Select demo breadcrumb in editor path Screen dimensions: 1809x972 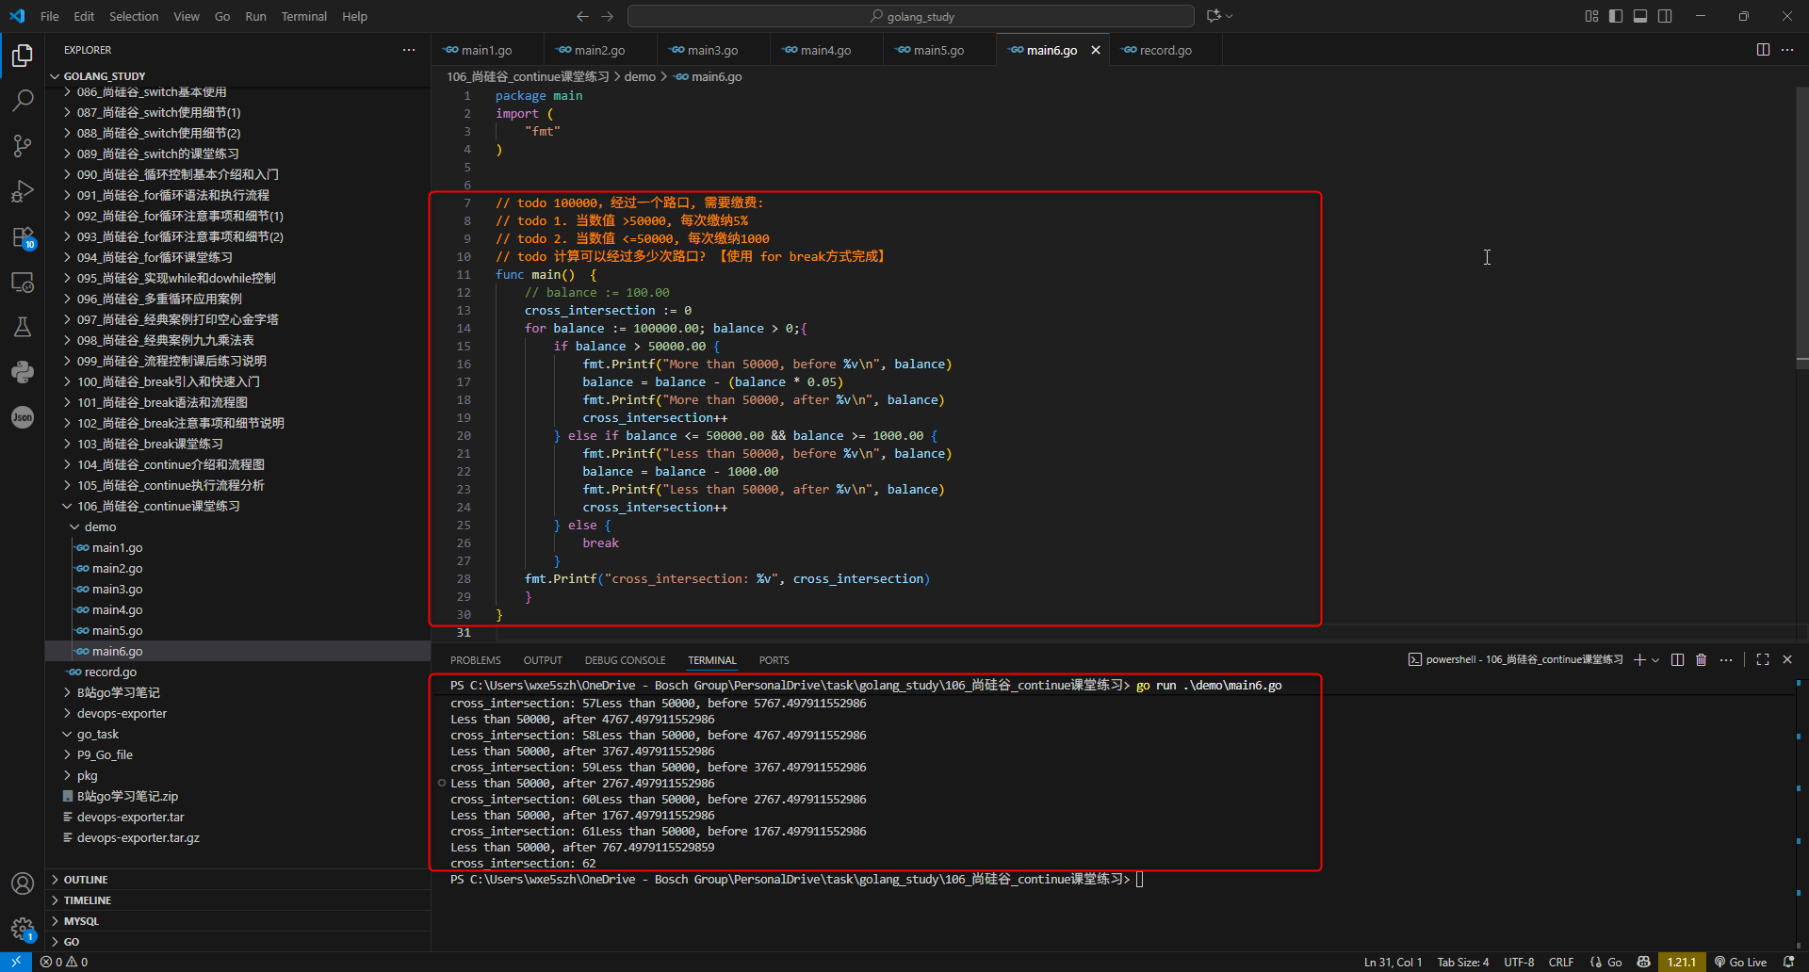[x=640, y=76]
